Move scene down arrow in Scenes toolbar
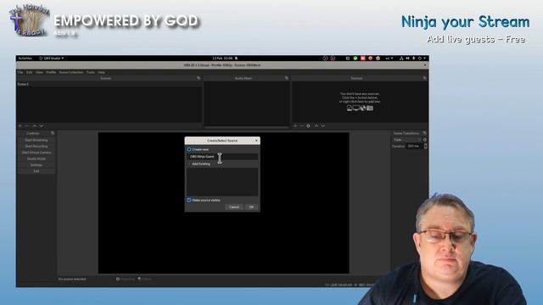 (42, 126)
